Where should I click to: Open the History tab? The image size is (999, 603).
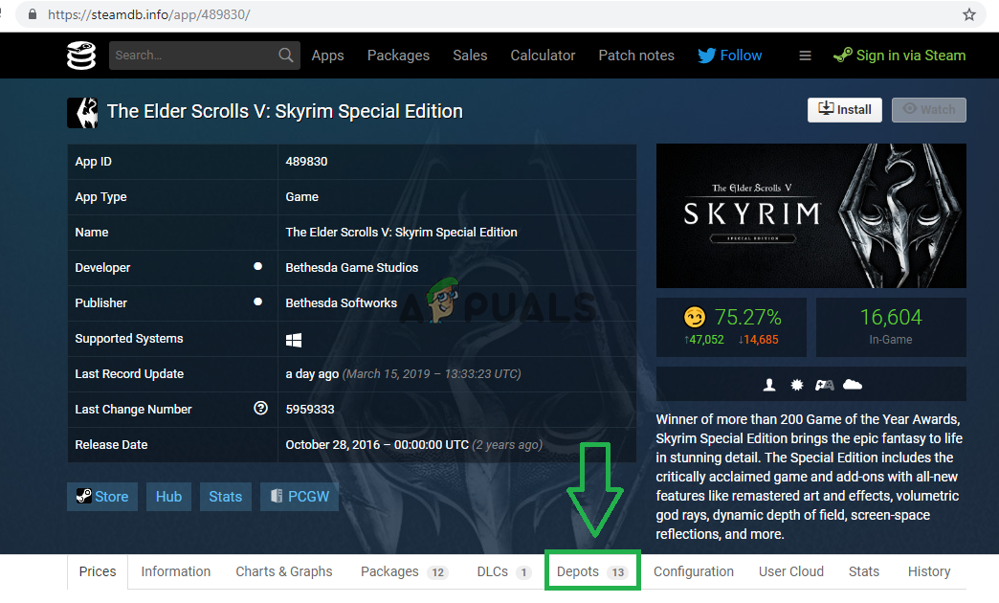coord(929,571)
